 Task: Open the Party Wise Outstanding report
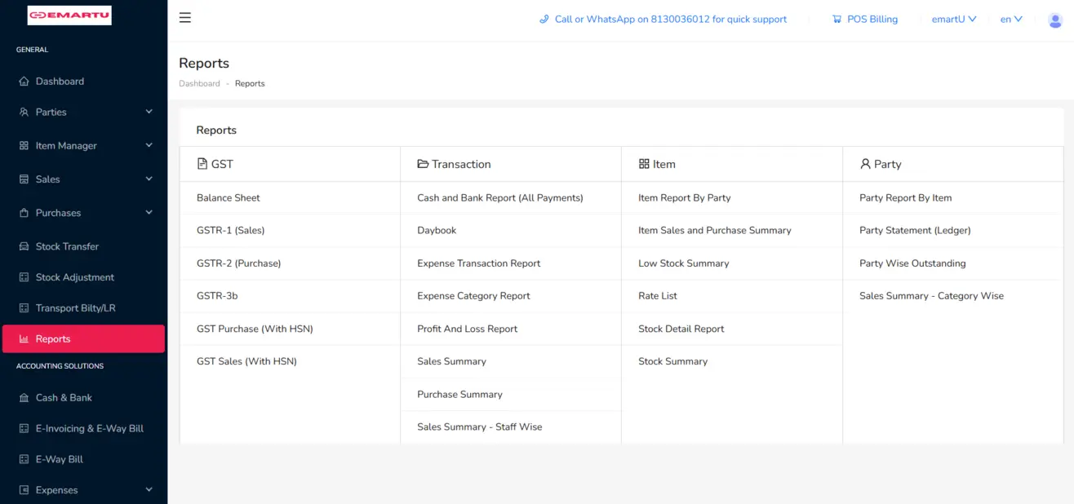coord(912,263)
